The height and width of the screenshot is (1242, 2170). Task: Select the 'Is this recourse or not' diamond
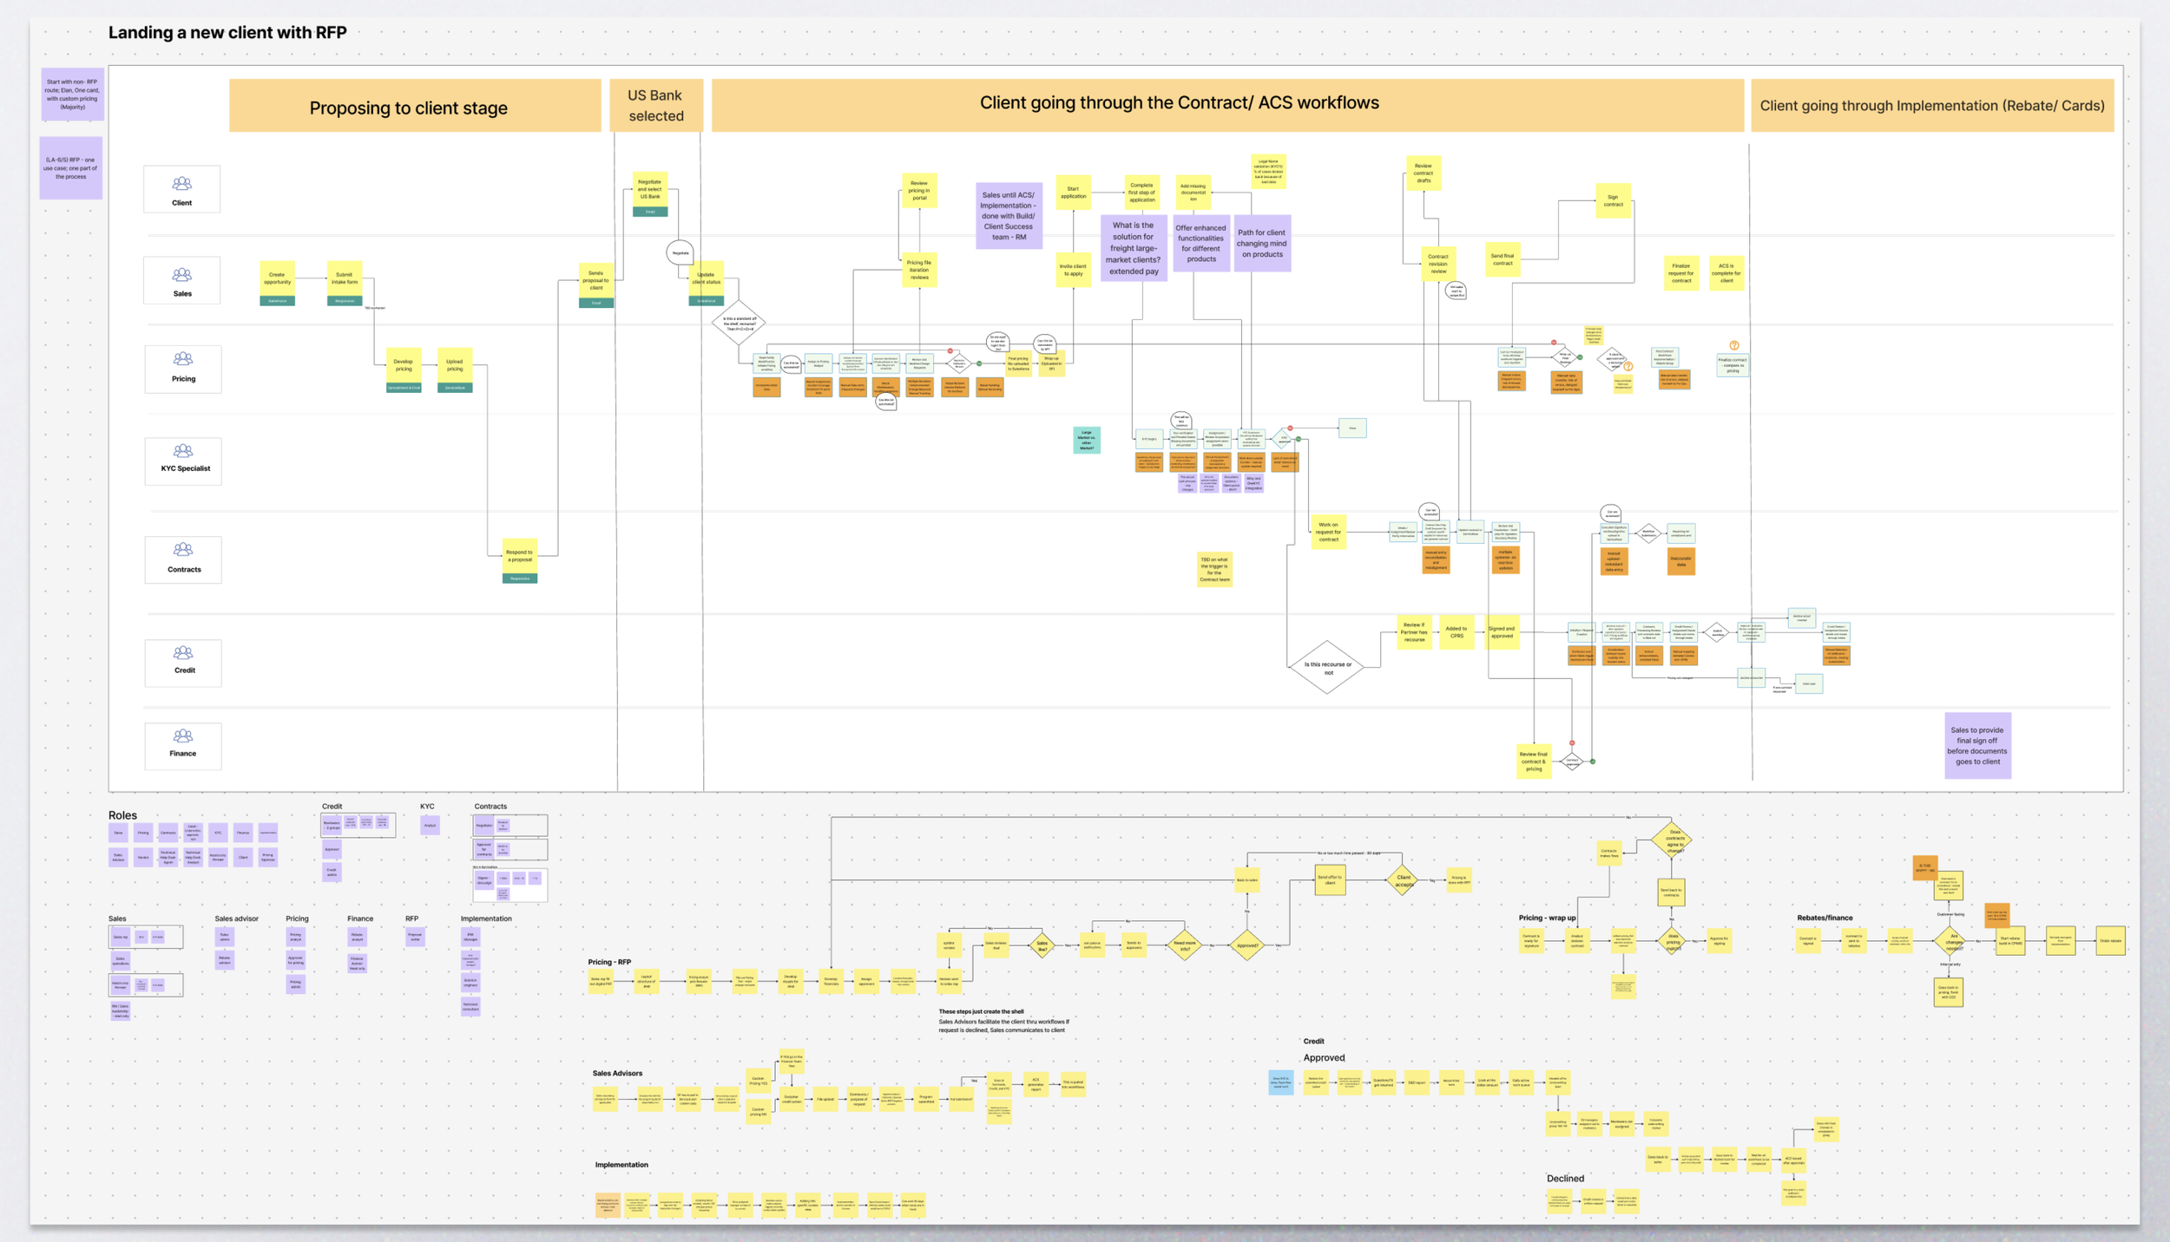tap(1327, 668)
